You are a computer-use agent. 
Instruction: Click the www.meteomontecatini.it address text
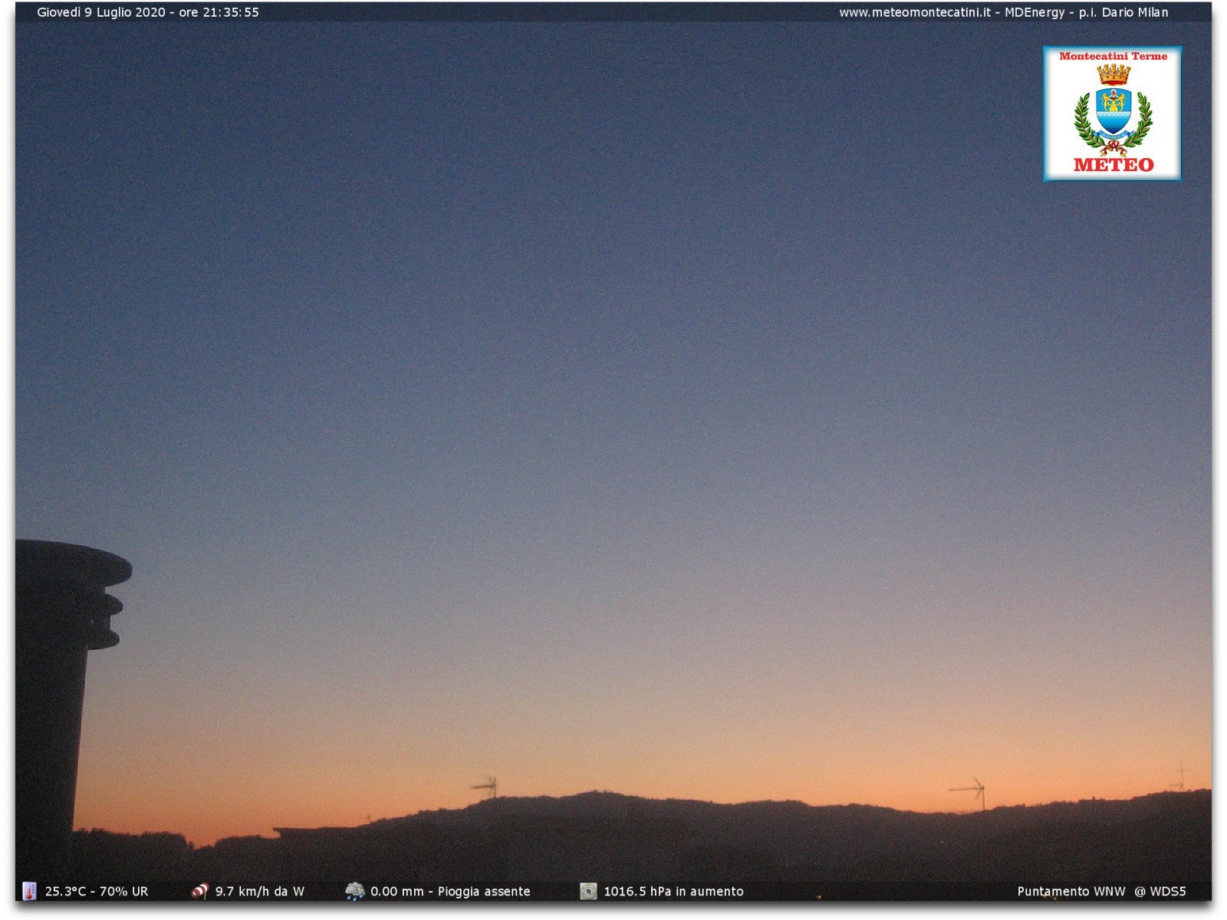click(914, 12)
